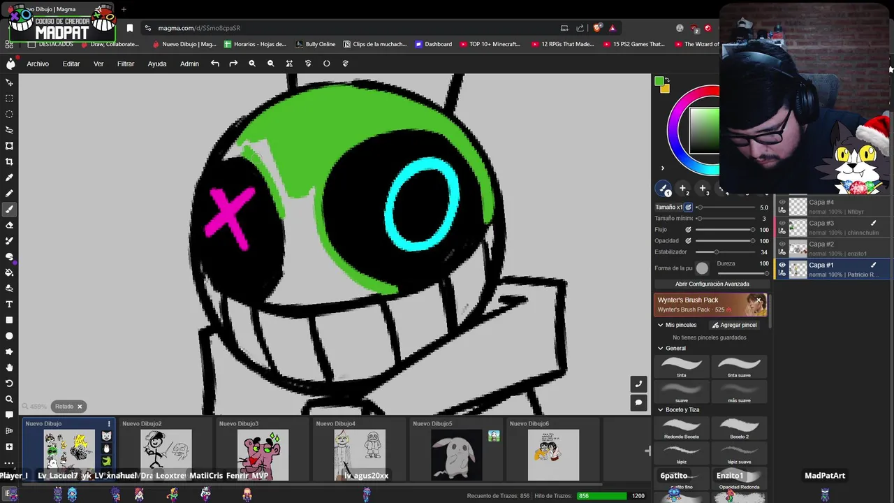Select the hand pan tool
Screen dimensions: 894x503
coord(9,367)
